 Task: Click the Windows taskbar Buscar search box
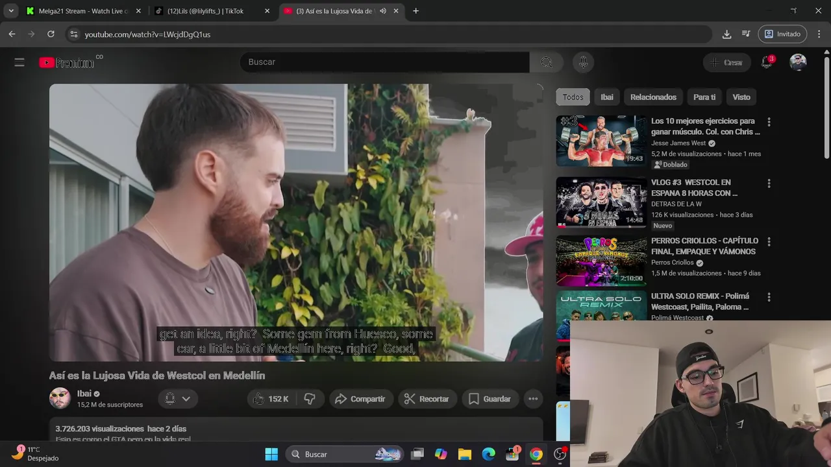pyautogui.click(x=345, y=454)
